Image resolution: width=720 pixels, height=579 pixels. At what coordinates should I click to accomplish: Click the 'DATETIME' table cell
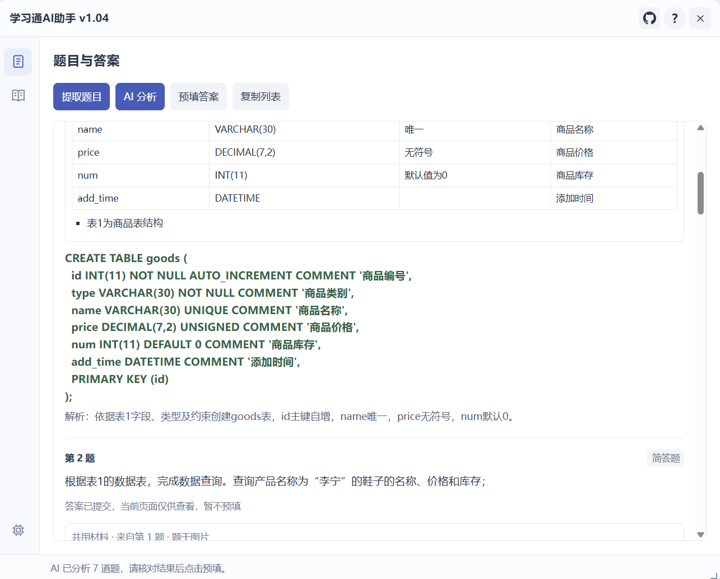click(x=304, y=198)
